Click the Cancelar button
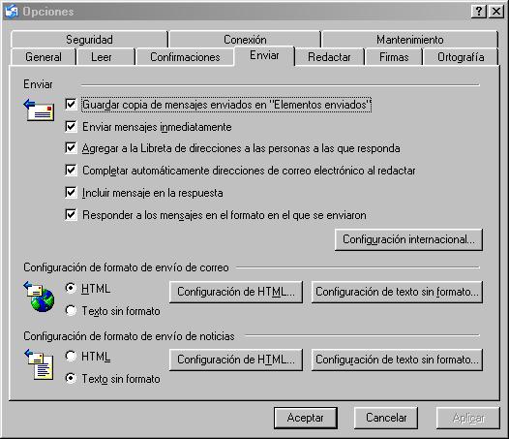The height and width of the screenshot is (439, 509). point(386,418)
